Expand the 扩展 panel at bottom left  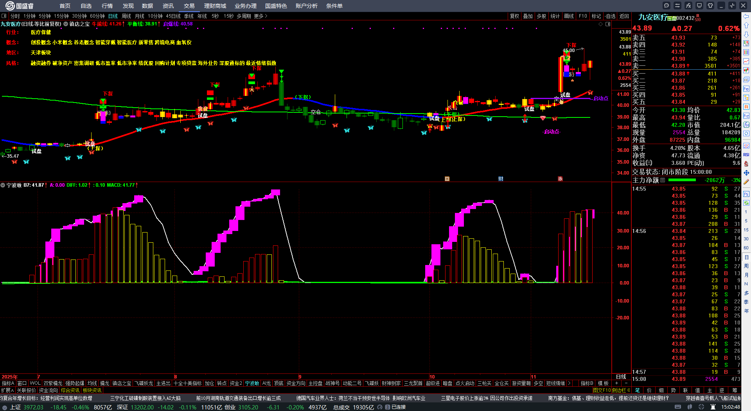[7, 390]
